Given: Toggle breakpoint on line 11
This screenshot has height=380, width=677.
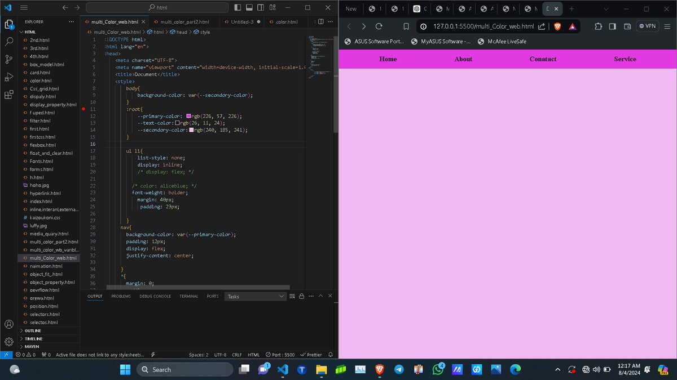Looking at the screenshot, I should (x=83, y=109).
